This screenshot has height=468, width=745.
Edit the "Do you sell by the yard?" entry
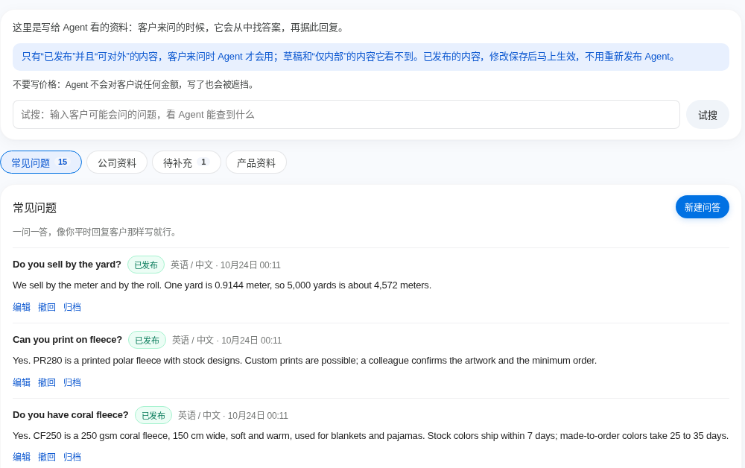pos(22,307)
